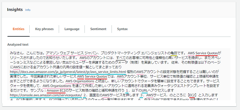Click the 【EC2】 entity in the text
Image resolution: width=240 pixels, height=110 pixels.
pos(192,95)
